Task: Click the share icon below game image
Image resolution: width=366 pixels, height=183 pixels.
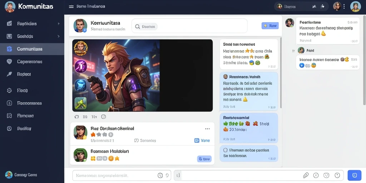Action: click(76, 117)
